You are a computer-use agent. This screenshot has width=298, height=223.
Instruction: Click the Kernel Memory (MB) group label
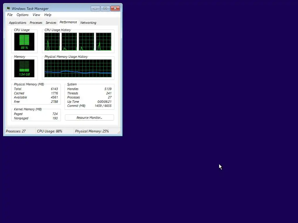[28, 109]
